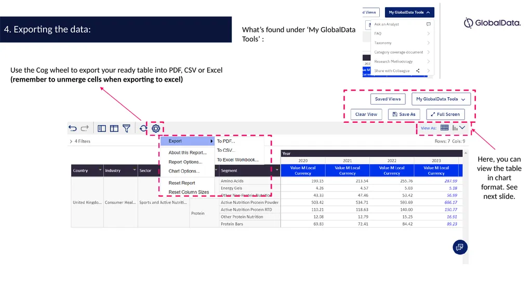Click the vertical scrollbar up arrow
The height and width of the screenshot is (299, 532).
point(465,153)
